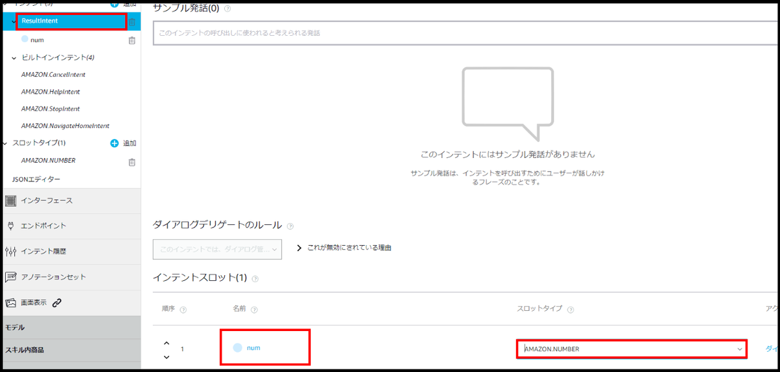Delete the AMAZON.NUMBER slot type via its trash icon

132,162
